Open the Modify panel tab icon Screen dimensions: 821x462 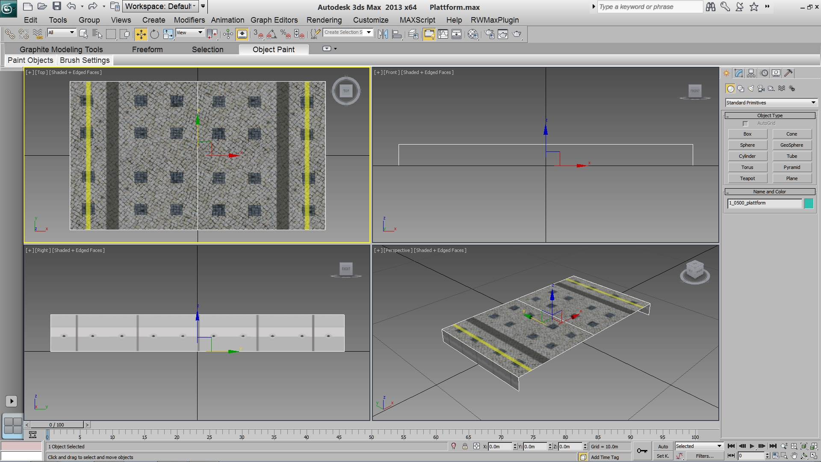(738, 73)
